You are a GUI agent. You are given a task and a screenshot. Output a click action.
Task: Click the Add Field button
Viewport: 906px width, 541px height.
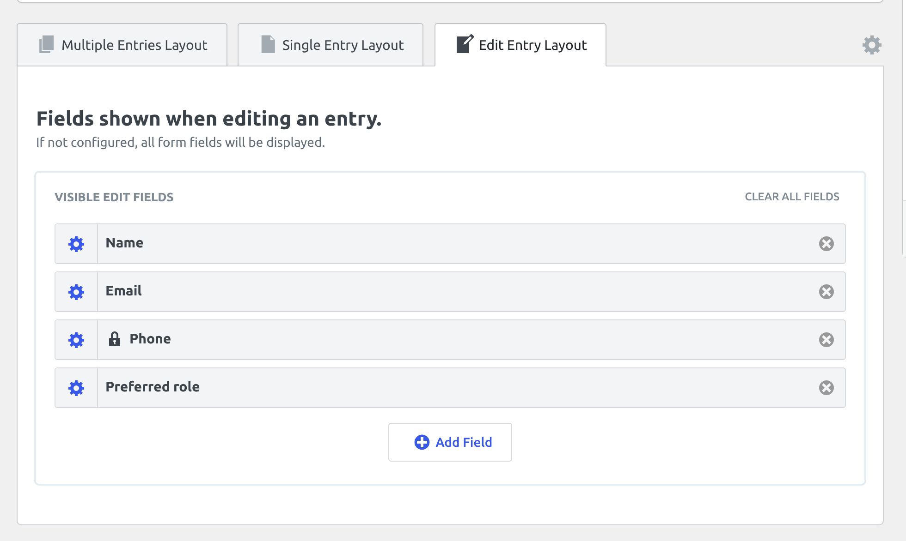(450, 442)
